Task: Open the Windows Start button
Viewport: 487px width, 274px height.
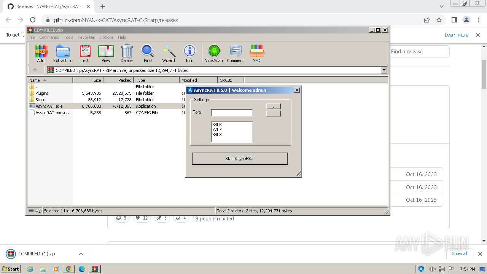Action: 10,269
